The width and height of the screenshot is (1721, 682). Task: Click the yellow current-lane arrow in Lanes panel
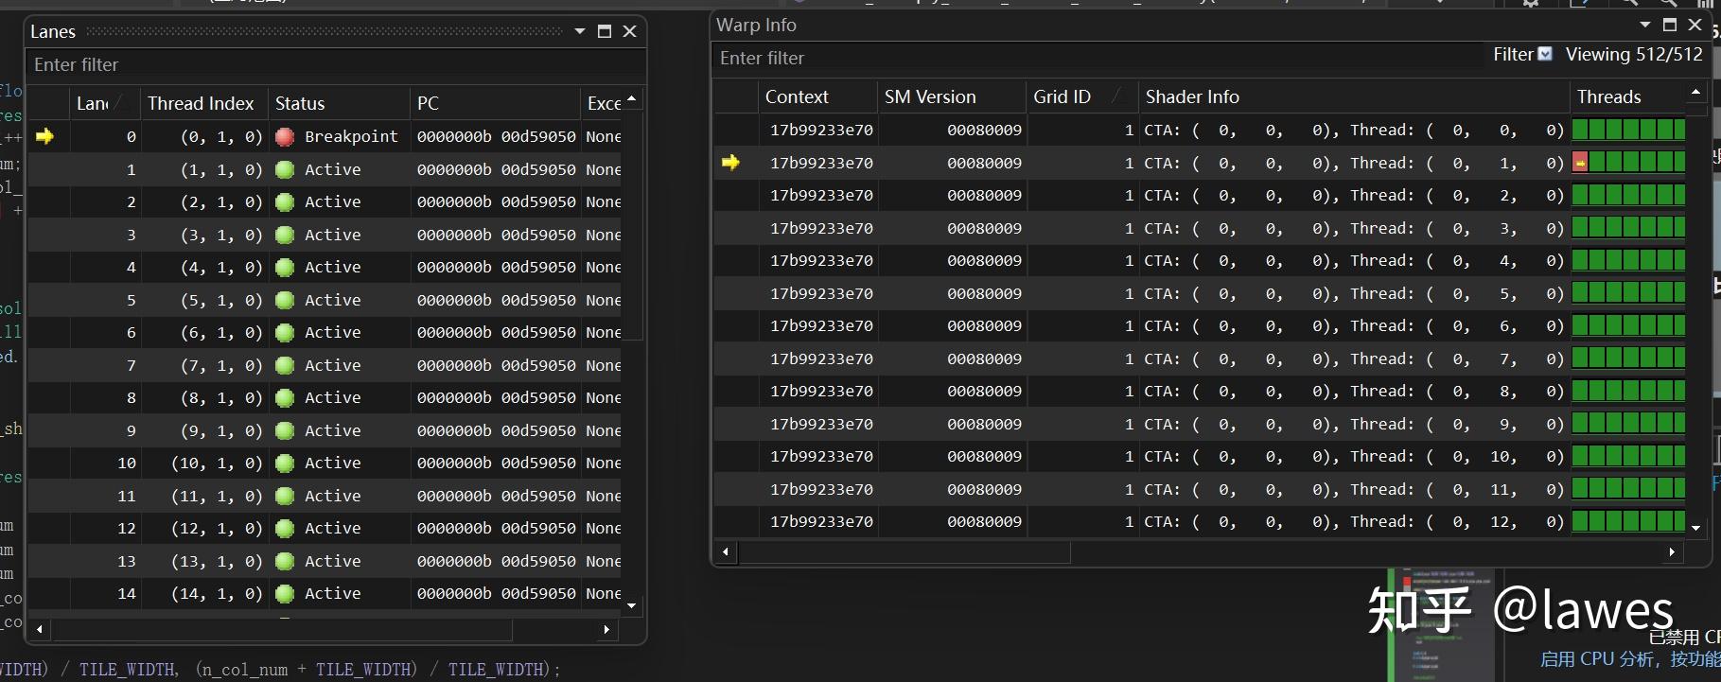[x=44, y=137]
